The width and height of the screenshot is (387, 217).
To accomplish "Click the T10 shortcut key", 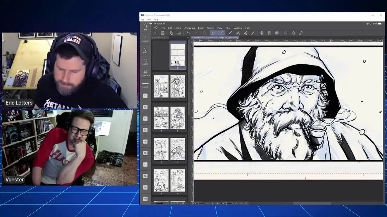I will [x=145, y=199].
